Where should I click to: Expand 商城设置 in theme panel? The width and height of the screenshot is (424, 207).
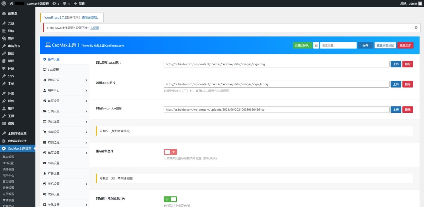pyautogui.click(x=65, y=132)
